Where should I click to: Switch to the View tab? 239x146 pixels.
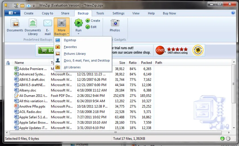click(x=136, y=13)
